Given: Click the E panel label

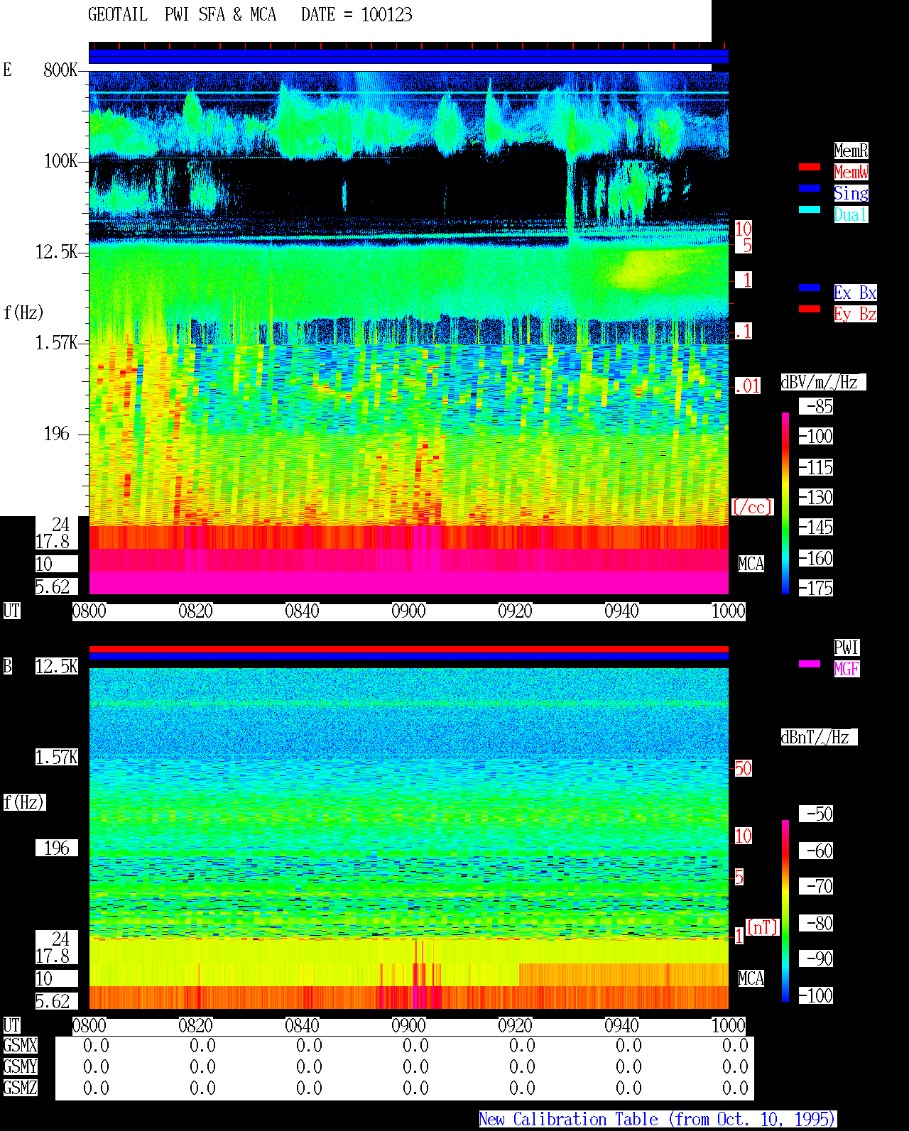Looking at the screenshot, I should point(8,70).
